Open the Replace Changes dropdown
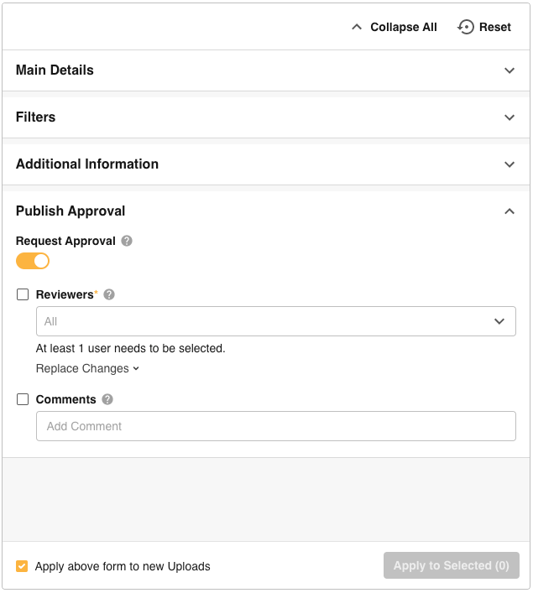Screen dimensions: 533x593 (x=87, y=368)
